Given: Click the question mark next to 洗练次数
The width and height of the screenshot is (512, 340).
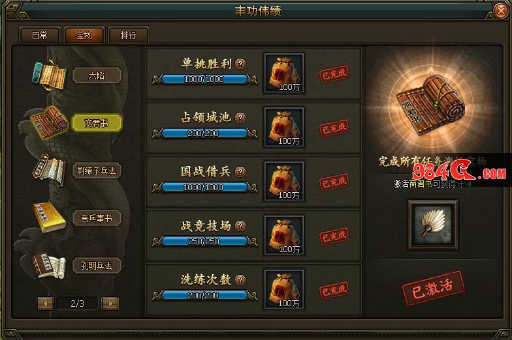Looking at the screenshot, I should (240, 280).
